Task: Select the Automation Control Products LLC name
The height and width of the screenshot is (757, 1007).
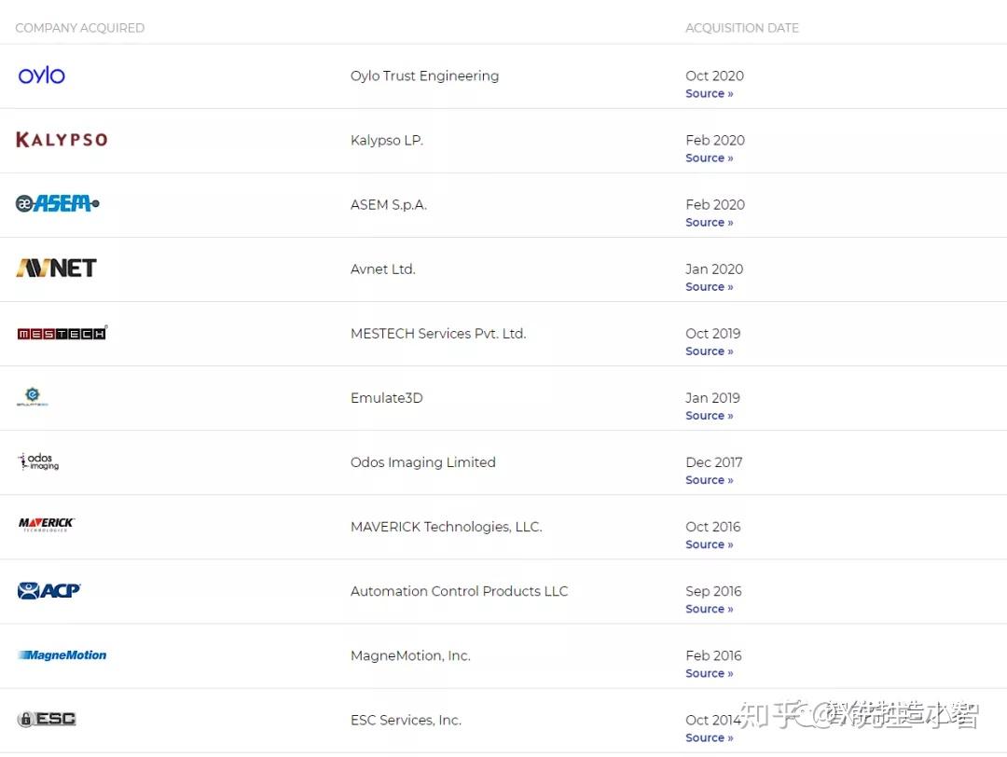Action: click(x=459, y=591)
